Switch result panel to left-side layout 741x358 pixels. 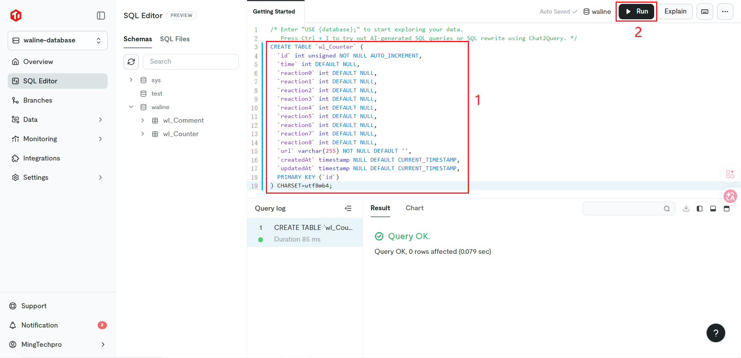[x=700, y=208]
